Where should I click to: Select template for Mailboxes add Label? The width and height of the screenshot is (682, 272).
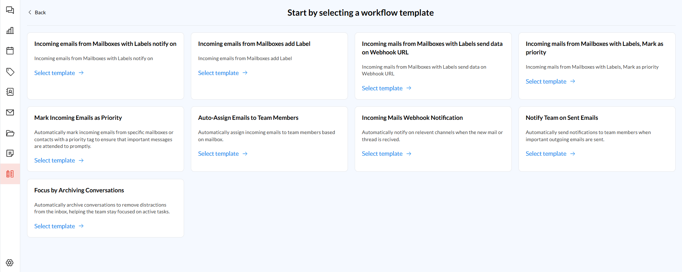[x=222, y=73]
